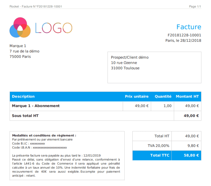Click the Sous total HT label
This screenshot has width=211, height=186.
point(25,116)
